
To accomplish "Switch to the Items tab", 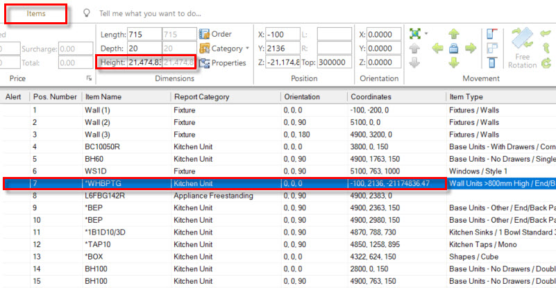I will click(36, 13).
